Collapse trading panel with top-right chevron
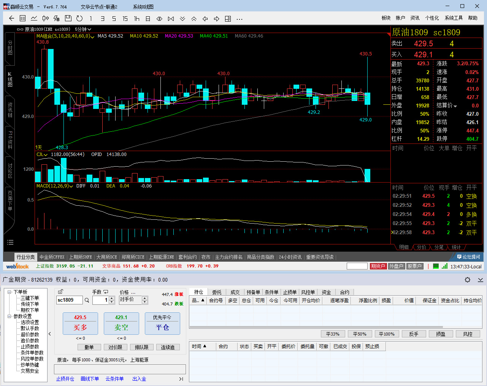This screenshot has width=487, height=386. pos(480,280)
